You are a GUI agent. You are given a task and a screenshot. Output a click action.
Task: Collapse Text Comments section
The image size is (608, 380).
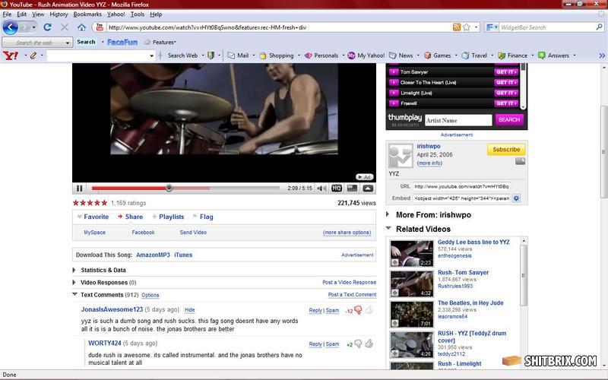(74, 294)
